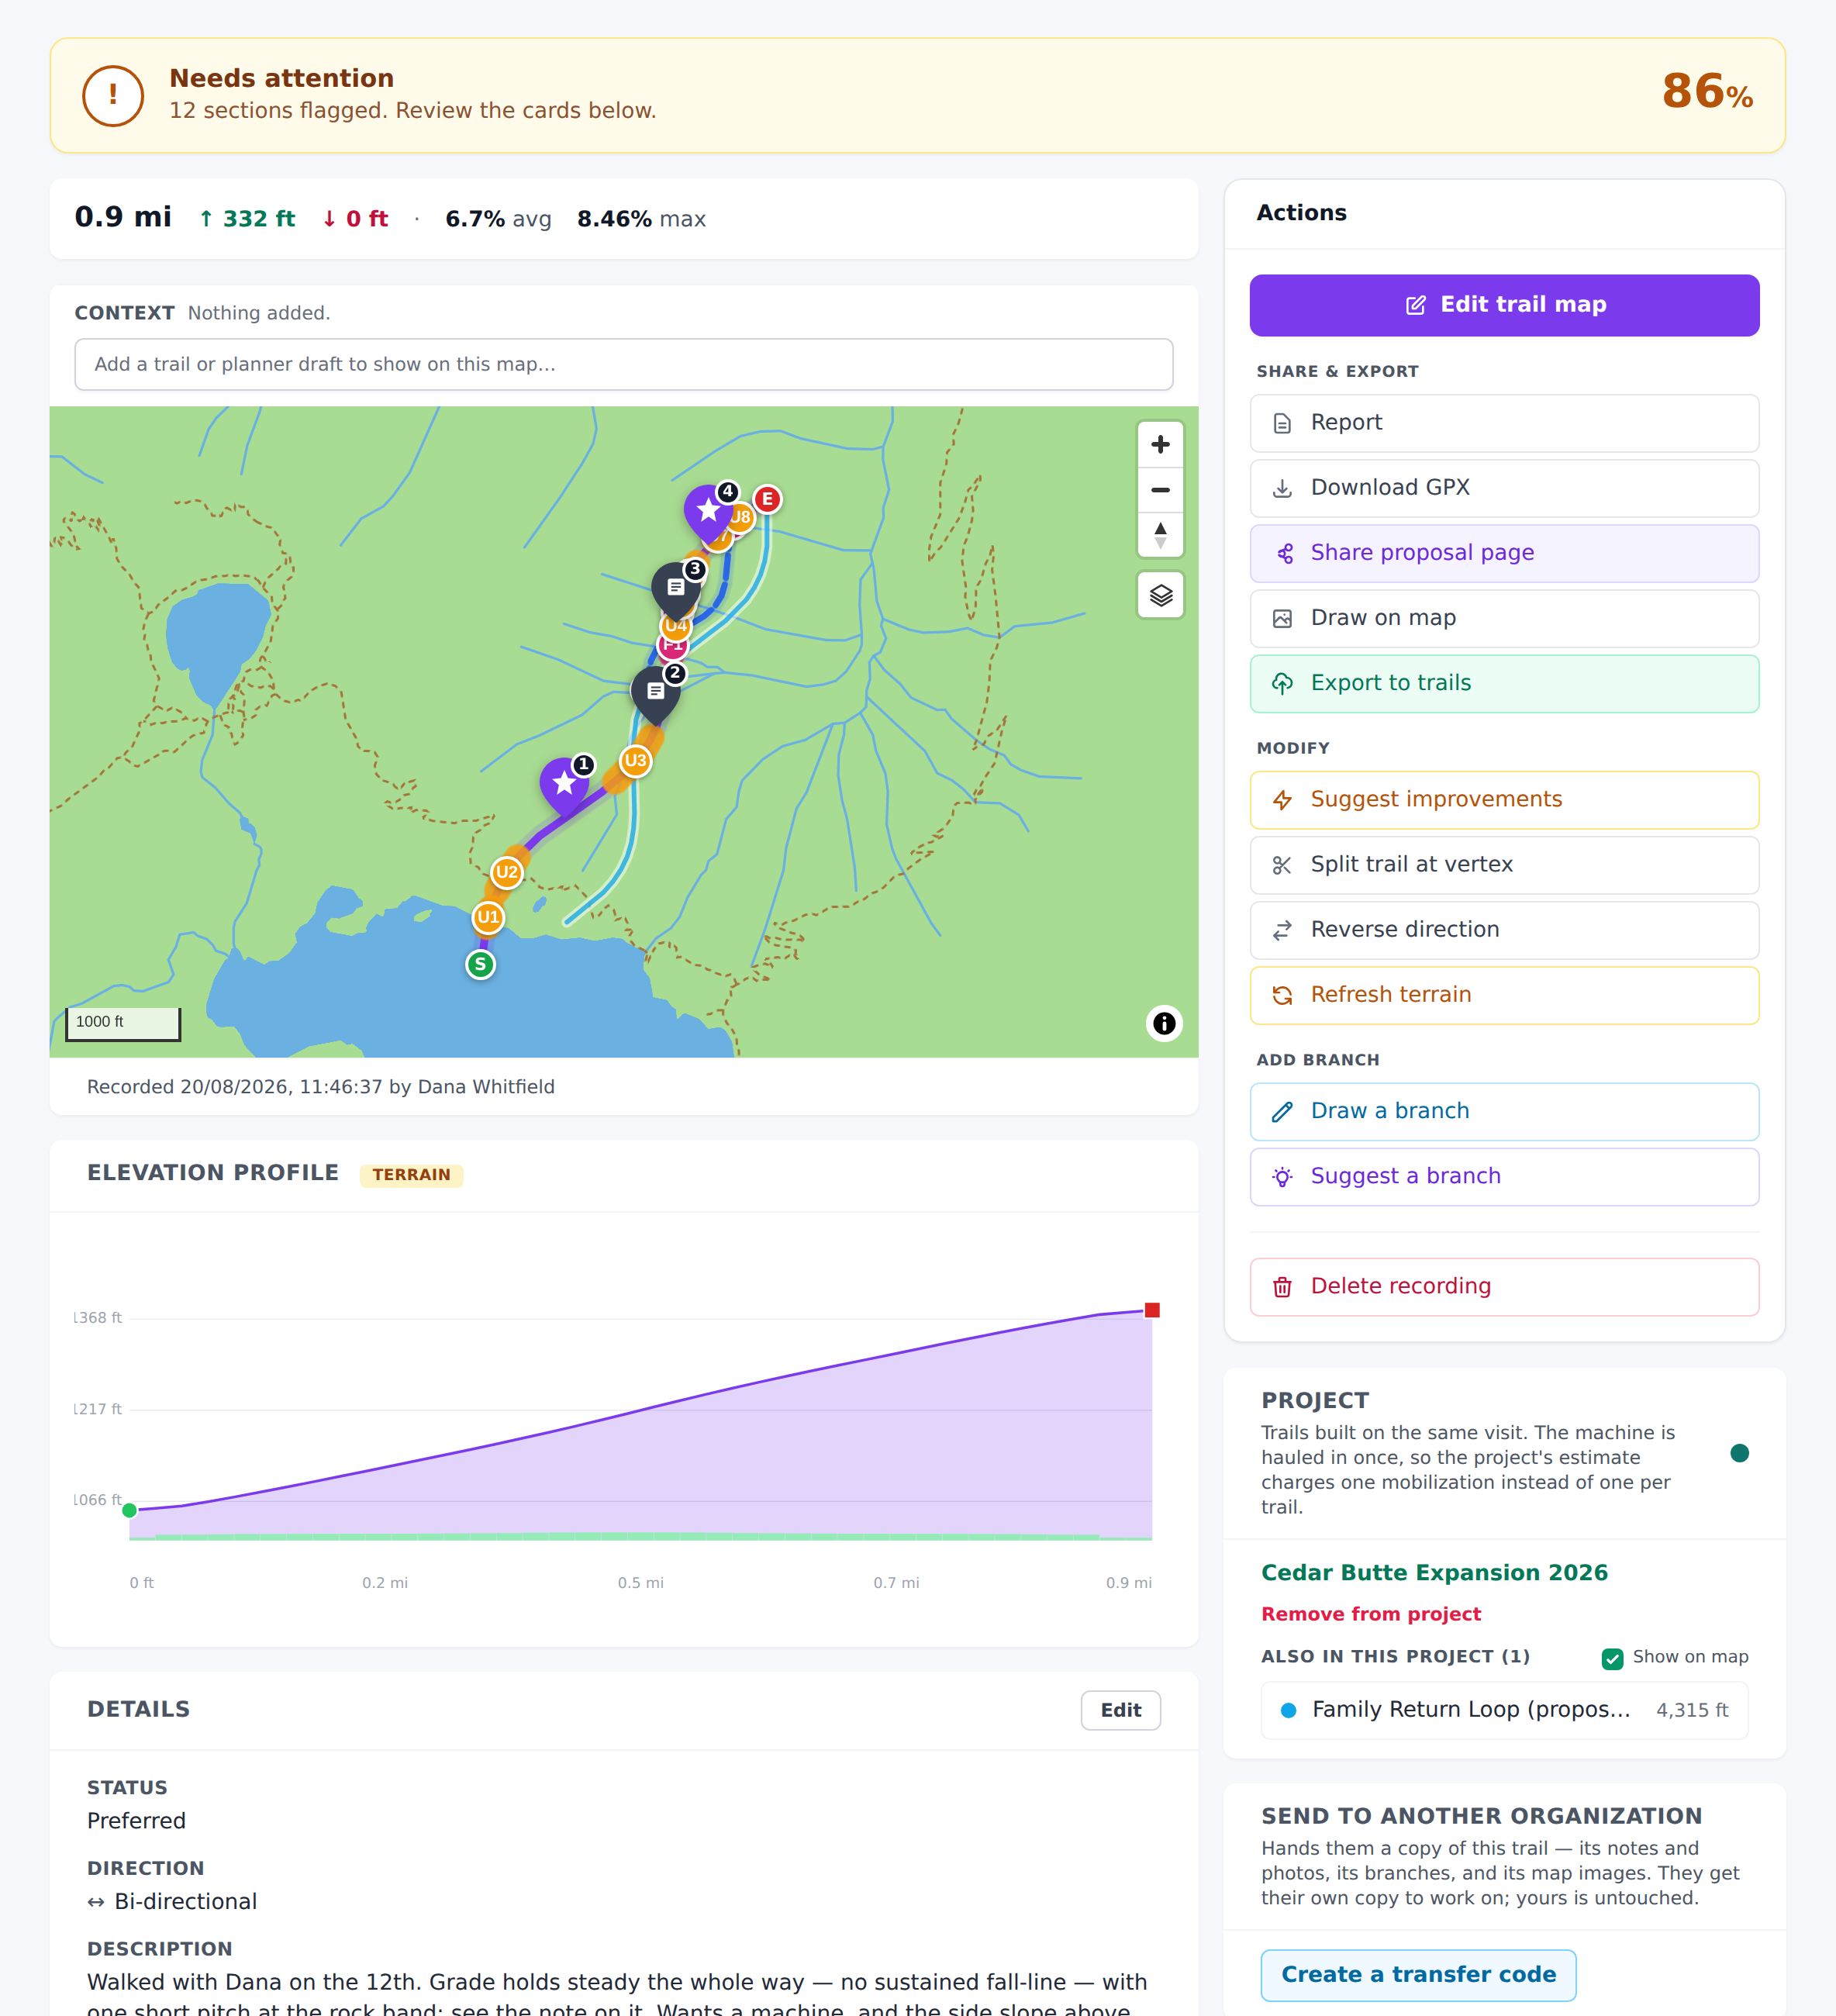Click the Edit trail map button
Image resolution: width=1836 pixels, height=2016 pixels.
click(1504, 305)
